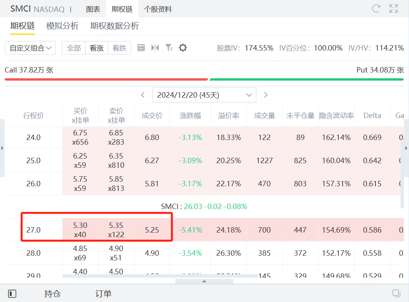This screenshot has height=302, width=409.
Task: Switch the option chain list layout
Action: (141, 48)
